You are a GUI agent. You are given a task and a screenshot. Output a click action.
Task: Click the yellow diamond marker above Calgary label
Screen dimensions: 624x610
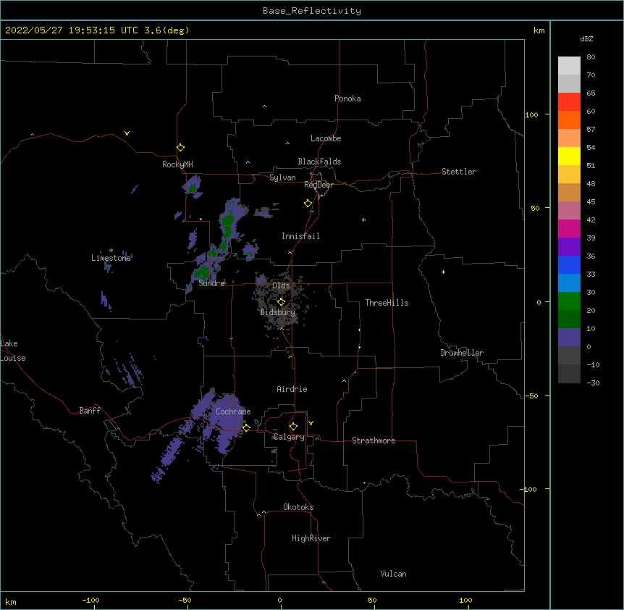293,427
